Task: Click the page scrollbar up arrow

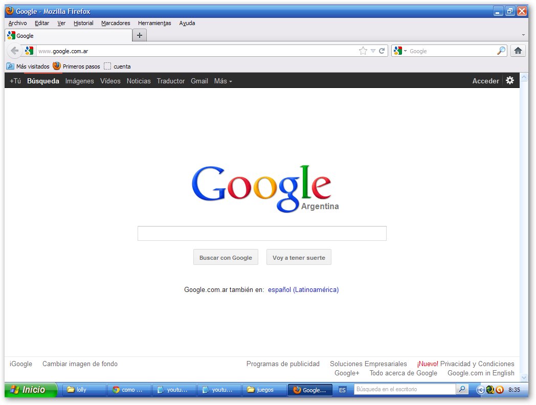Action: click(524, 77)
